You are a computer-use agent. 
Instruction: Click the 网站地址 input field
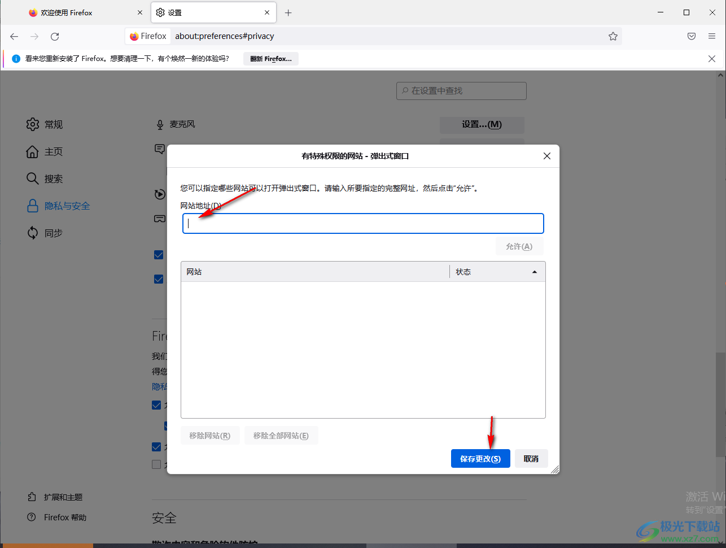click(x=363, y=223)
